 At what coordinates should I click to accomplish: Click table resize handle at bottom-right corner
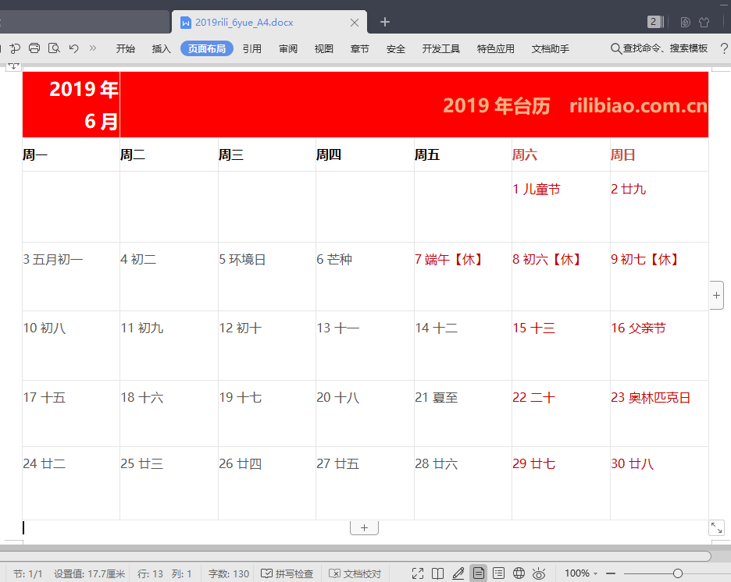(716, 527)
